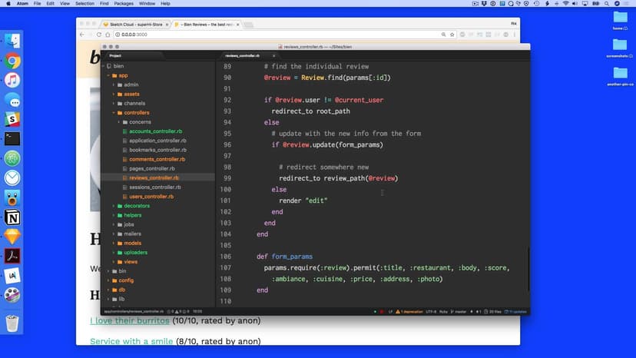Expand the admin folder in tree
The height and width of the screenshot is (358, 636).
[131, 85]
